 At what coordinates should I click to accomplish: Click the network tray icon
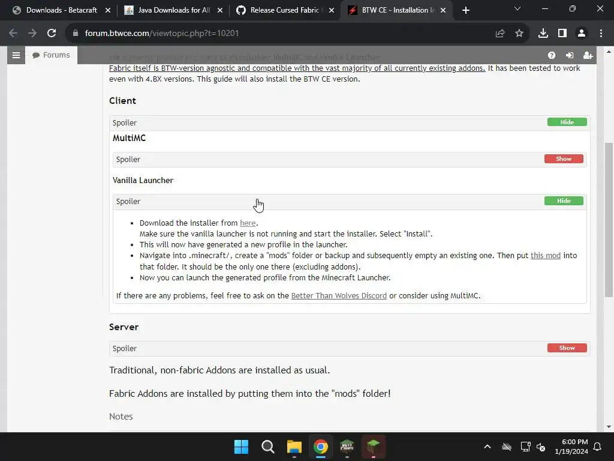coord(525,447)
